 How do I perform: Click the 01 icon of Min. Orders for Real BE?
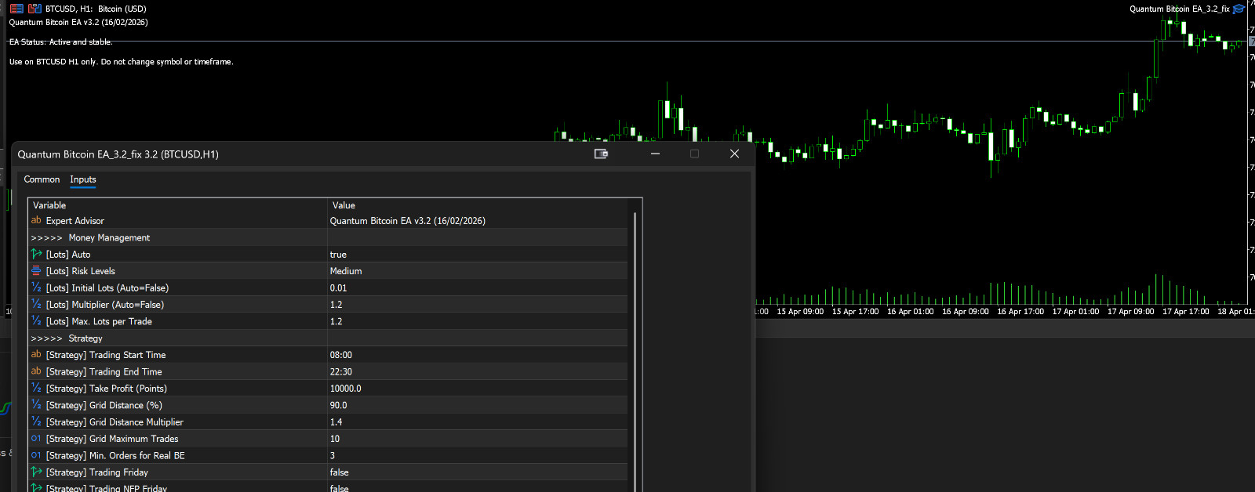pyautogui.click(x=36, y=455)
